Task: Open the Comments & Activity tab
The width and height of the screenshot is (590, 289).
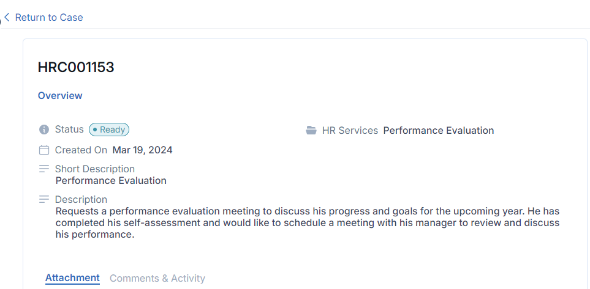Action: [x=157, y=279]
